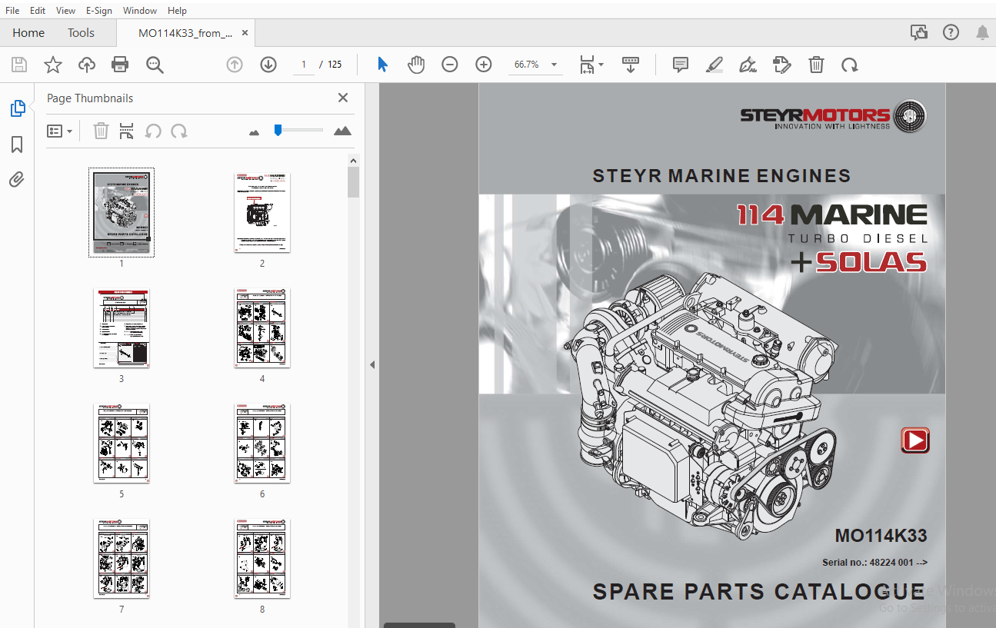
Task: Zoom in with plus icon
Action: tap(484, 65)
